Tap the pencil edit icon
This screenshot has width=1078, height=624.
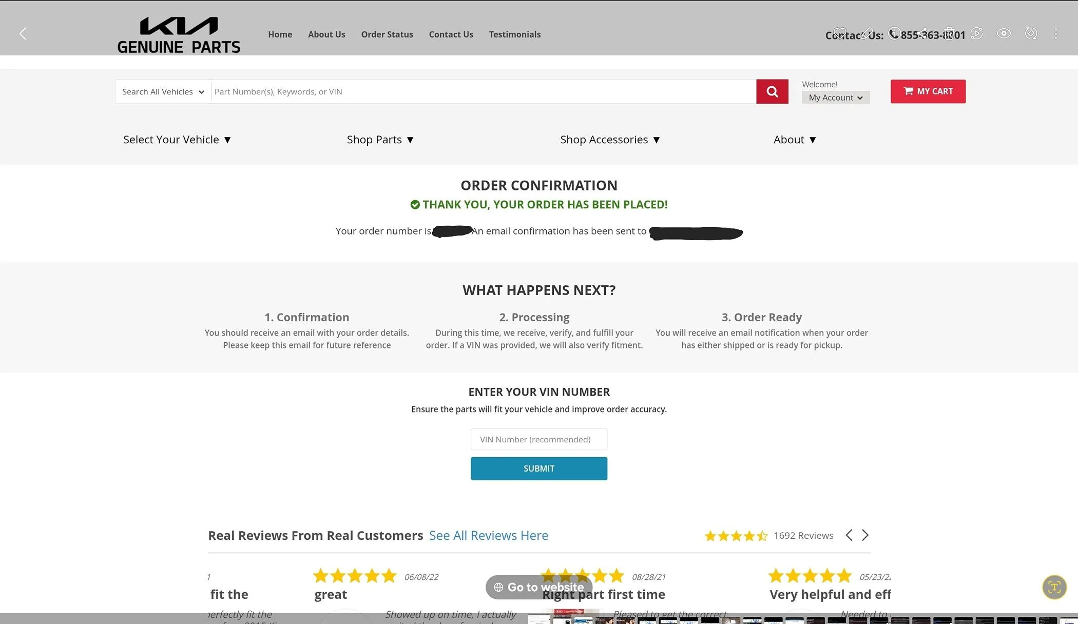(867, 33)
